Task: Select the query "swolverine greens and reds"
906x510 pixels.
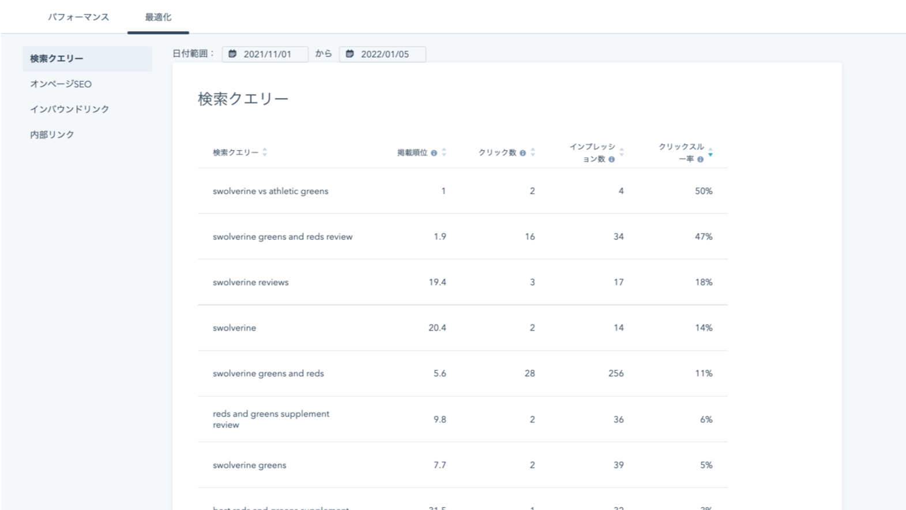Action: (268, 373)
